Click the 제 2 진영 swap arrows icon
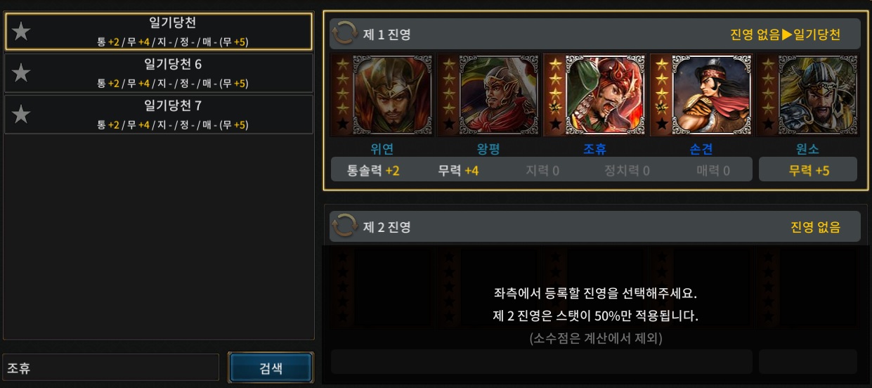Screen dimensions: 872x388 (344, 226)
